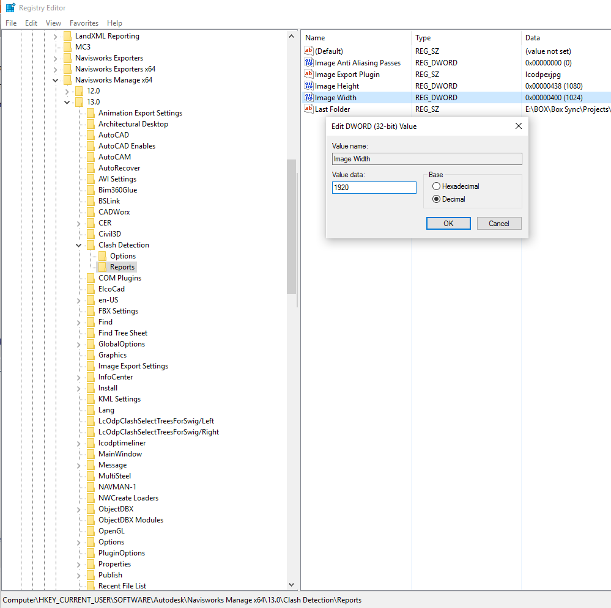Cancel the Edit DWORD dialog
611x608 pixels.
499,224
